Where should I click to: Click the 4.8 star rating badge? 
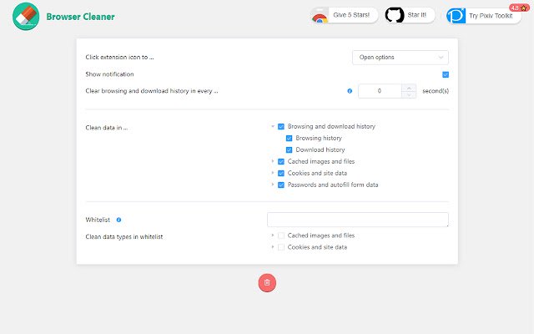519,8
